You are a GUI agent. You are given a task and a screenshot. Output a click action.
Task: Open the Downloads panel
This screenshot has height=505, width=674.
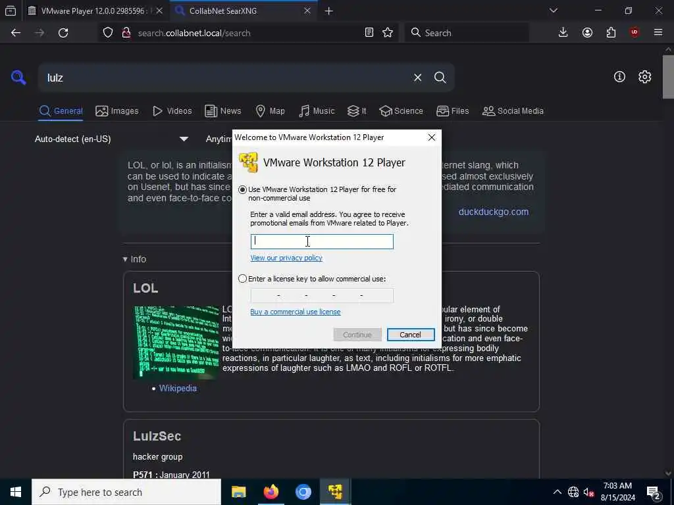(x=563, y=33)
